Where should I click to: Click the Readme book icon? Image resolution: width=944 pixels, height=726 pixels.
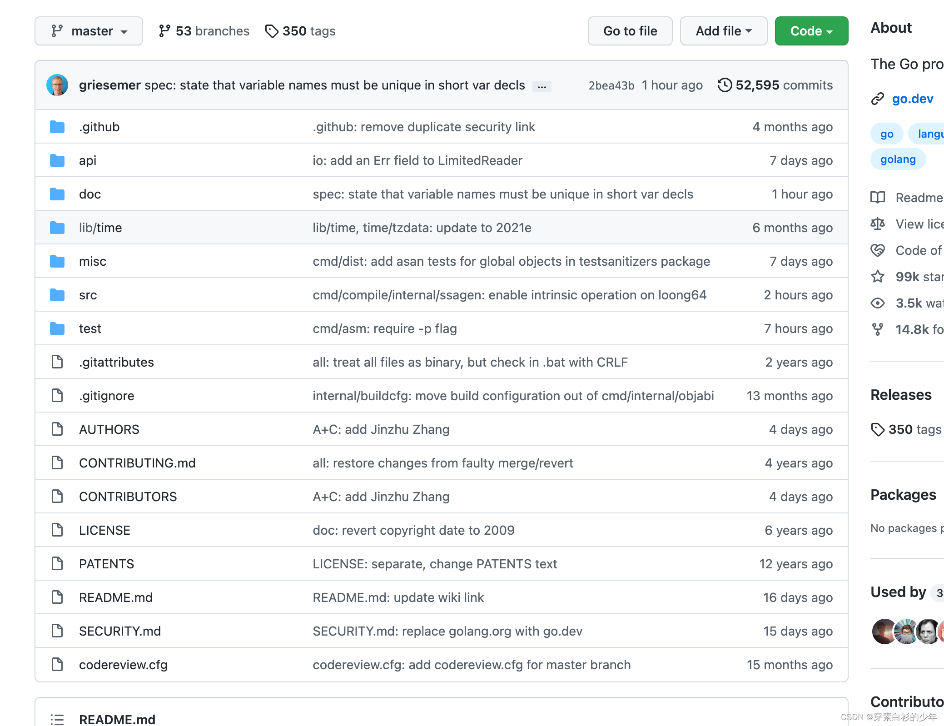pos(878,198)
